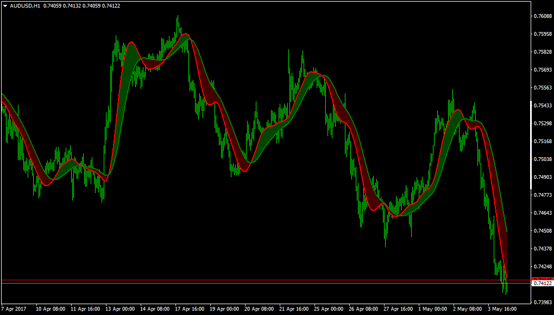Click the 0.73983 price scale label

543,303
